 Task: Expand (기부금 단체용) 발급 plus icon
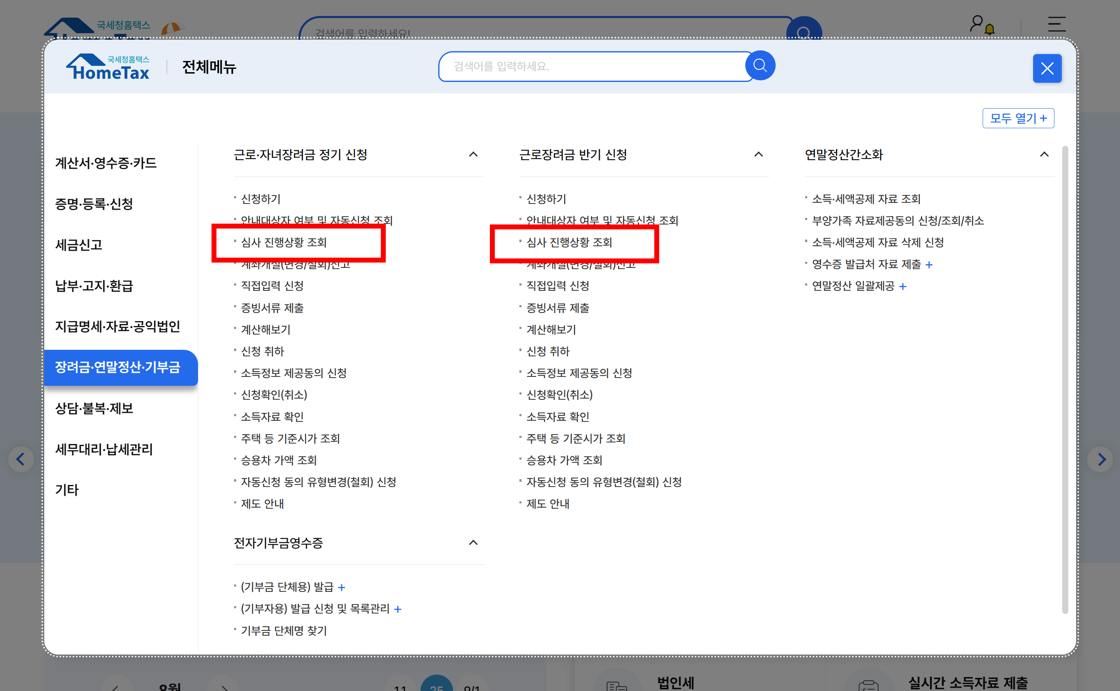(341, 587)
